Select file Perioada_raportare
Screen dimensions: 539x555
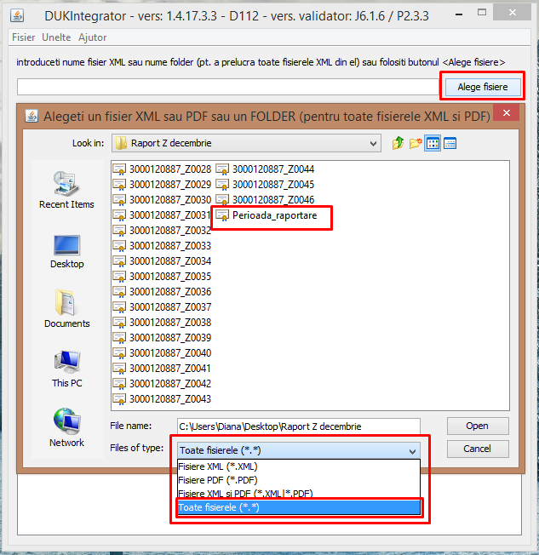(x=267, y=215)
